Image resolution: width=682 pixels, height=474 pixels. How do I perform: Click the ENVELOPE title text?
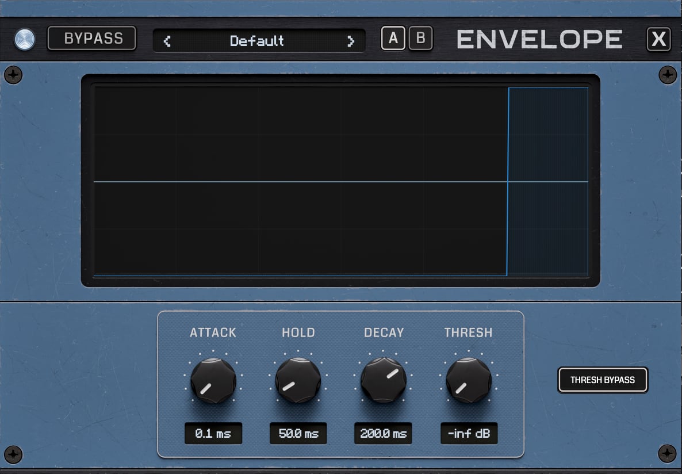[539, 39]
